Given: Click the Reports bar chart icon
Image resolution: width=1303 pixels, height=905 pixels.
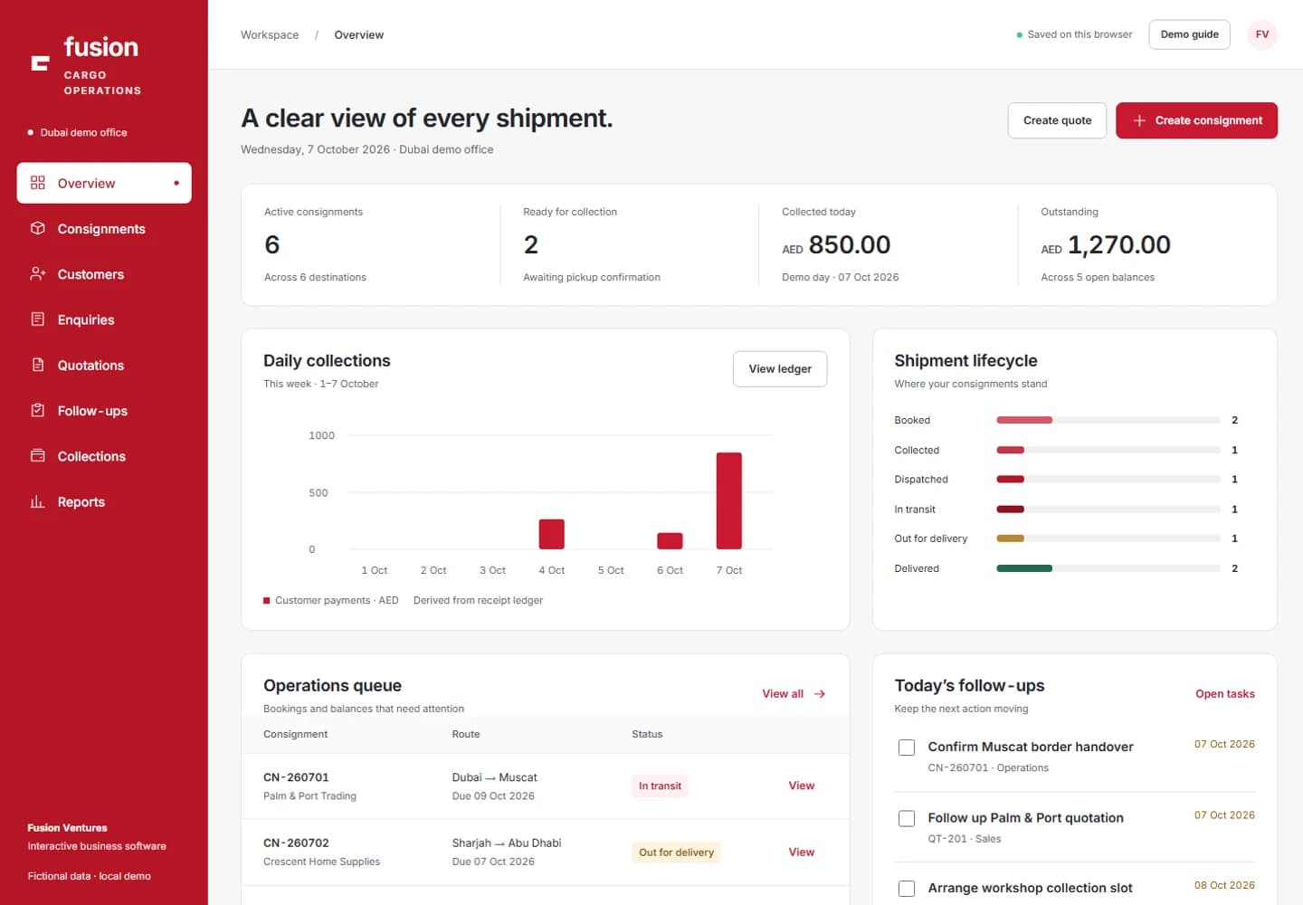Looking at the screenshot, I should (37, 501).
